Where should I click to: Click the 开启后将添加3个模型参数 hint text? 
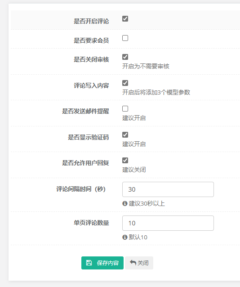[156, 92]
